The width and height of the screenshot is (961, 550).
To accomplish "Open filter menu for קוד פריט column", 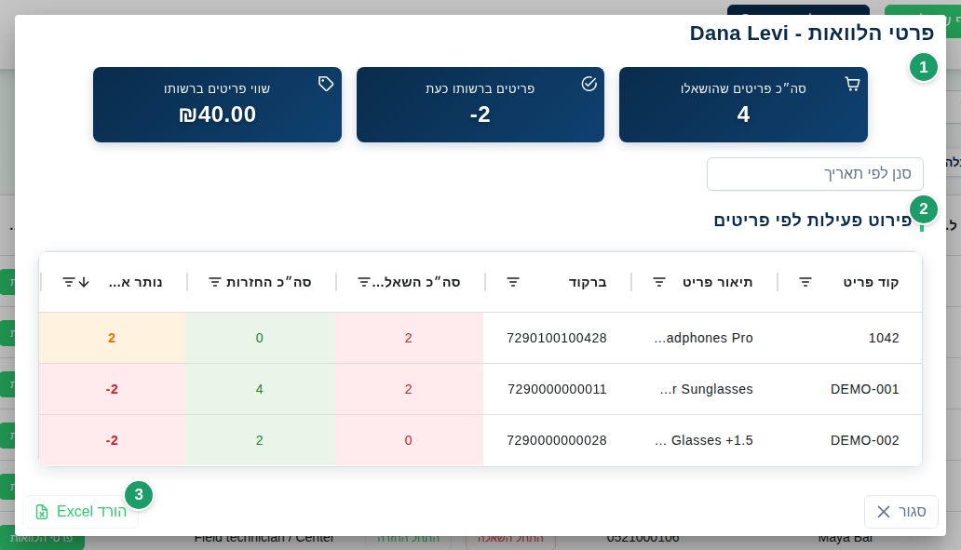I will pyautogui.click(x=805, y=282).
